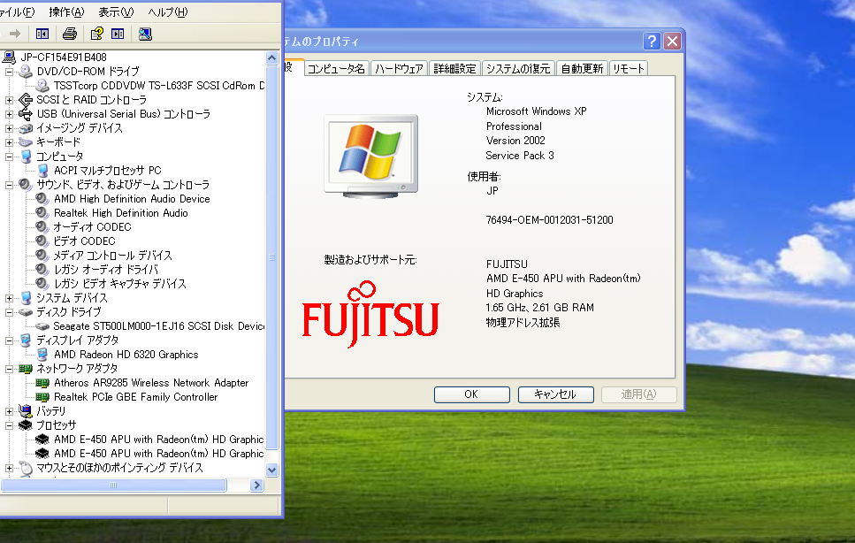Select the TSSTcorp CDDVDW TS-L633F drive
Image resolution: width=855 pixels, height=543 pixels.
tap(158, 86)
